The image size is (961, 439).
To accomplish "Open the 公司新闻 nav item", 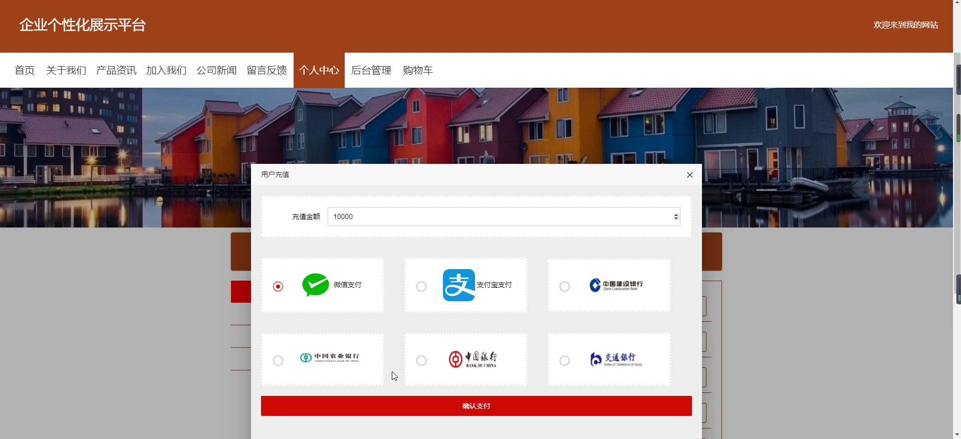I will 216,70.
